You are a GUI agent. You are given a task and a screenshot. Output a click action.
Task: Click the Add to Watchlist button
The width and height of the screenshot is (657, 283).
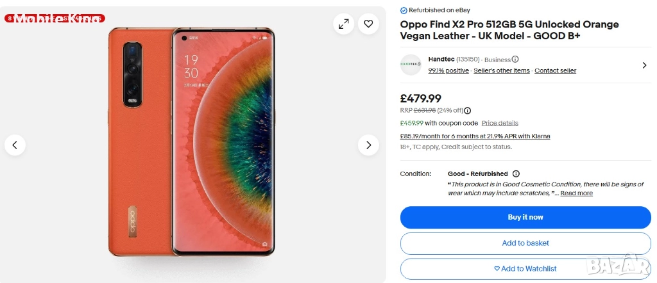click(x=525, y=269)
